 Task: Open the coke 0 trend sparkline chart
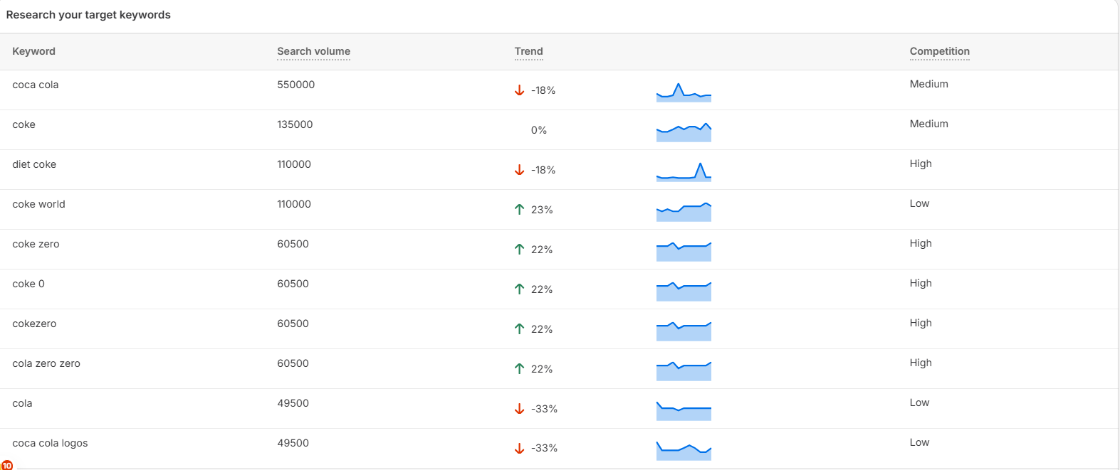684,291
